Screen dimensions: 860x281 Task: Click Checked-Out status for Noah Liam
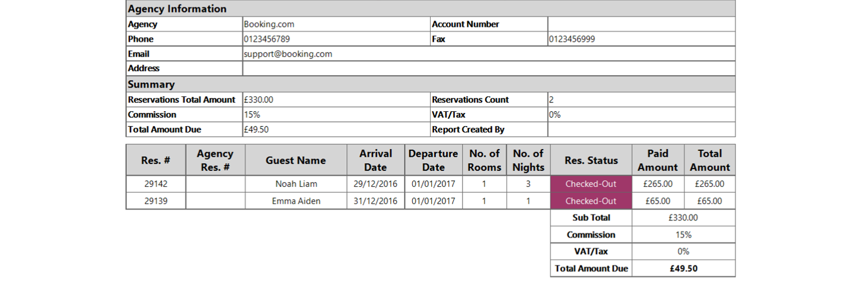click(591, 184)
